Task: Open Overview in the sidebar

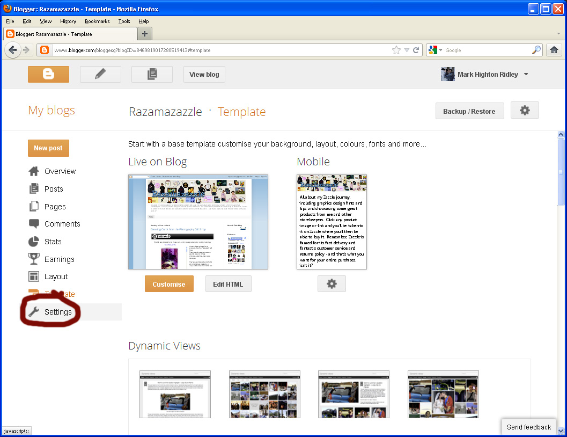Action: click(x=60, y=171)
